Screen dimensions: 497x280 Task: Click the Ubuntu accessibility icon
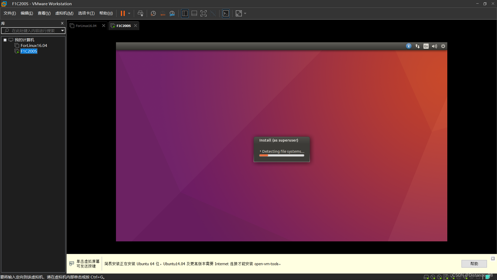pos(409,46)
